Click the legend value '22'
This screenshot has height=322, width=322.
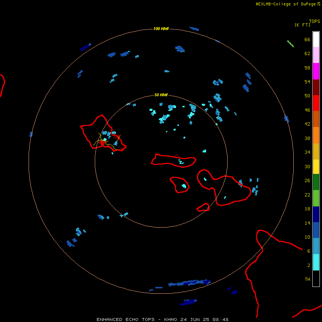coord(307,195)
